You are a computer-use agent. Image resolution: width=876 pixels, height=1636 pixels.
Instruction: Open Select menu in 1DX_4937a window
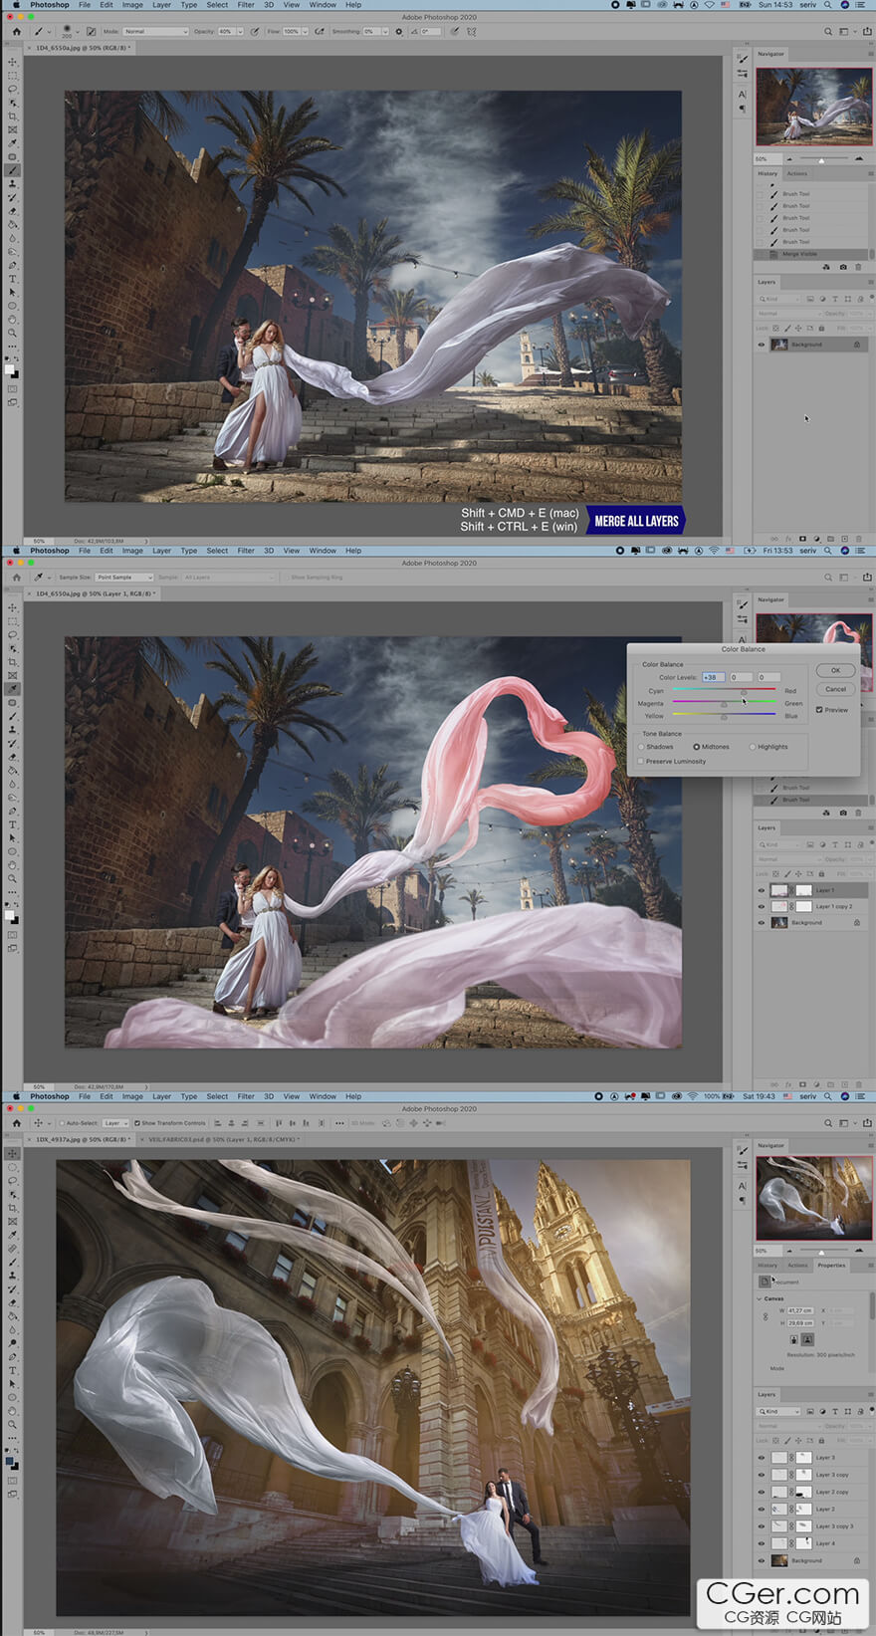pos(217,1096)
